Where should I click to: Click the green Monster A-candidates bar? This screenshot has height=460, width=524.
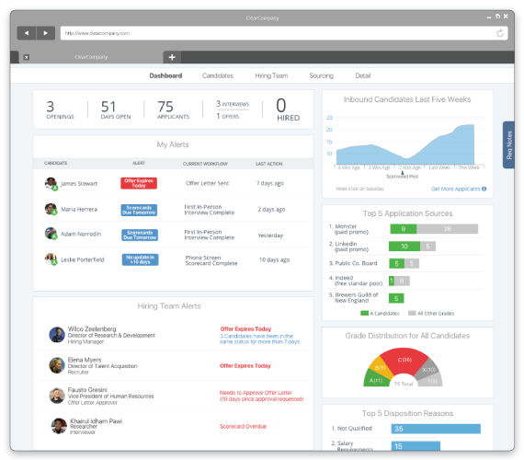[404, 229]
